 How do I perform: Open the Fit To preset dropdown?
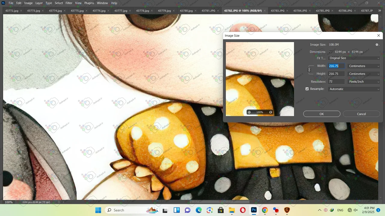(x=354, y=58)
